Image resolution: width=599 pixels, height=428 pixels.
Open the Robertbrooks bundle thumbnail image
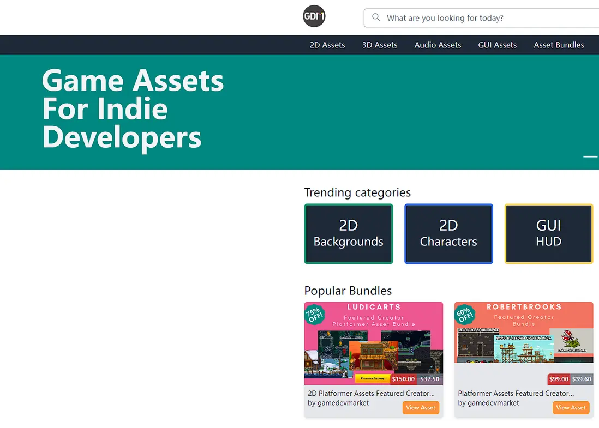click(x=524, y=332)
